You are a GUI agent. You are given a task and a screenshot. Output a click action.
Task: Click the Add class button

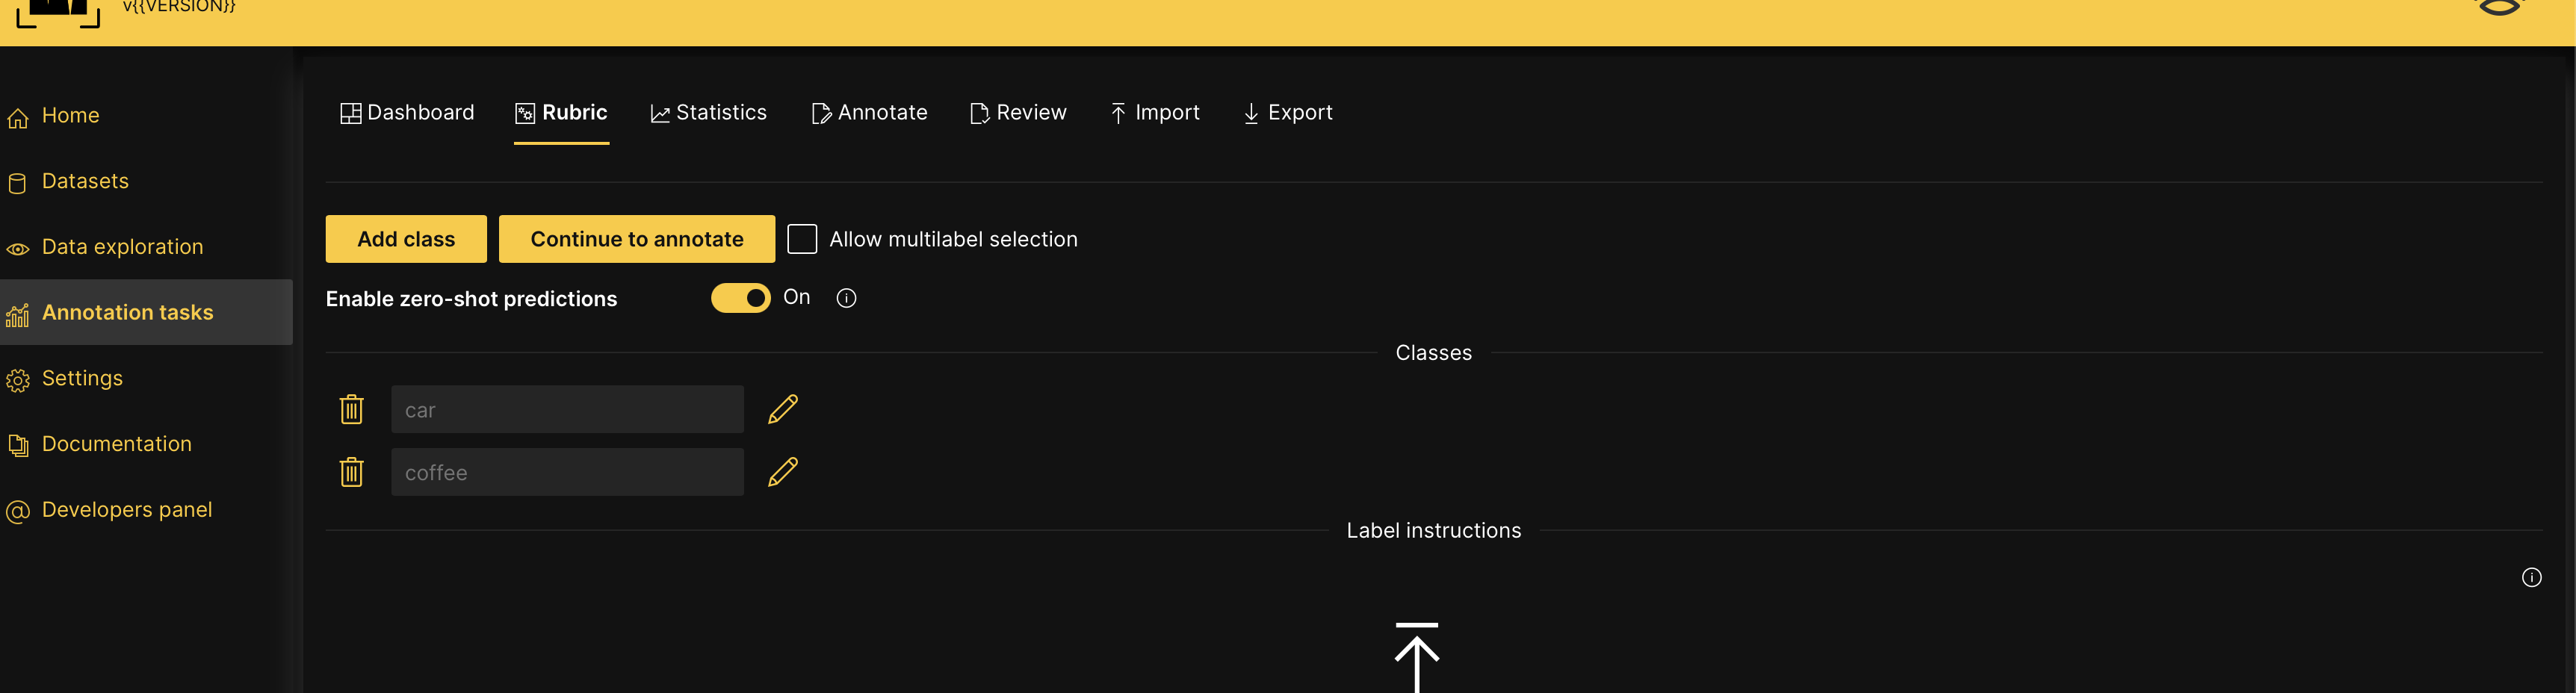coord(406,239)
